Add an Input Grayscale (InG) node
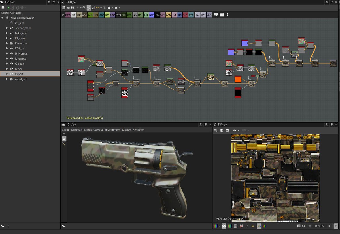Image resolution: width=340 pixels, height=234 pixels. pos(203,15)
